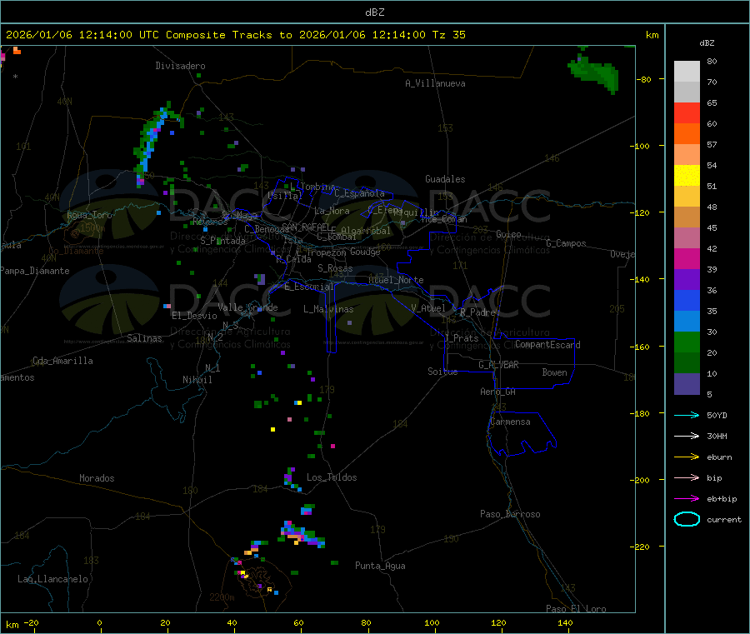Click the cyan 'current' ellipse in the legend
Viewport: 750px width, 634px height.
click(x=687, y=519)
